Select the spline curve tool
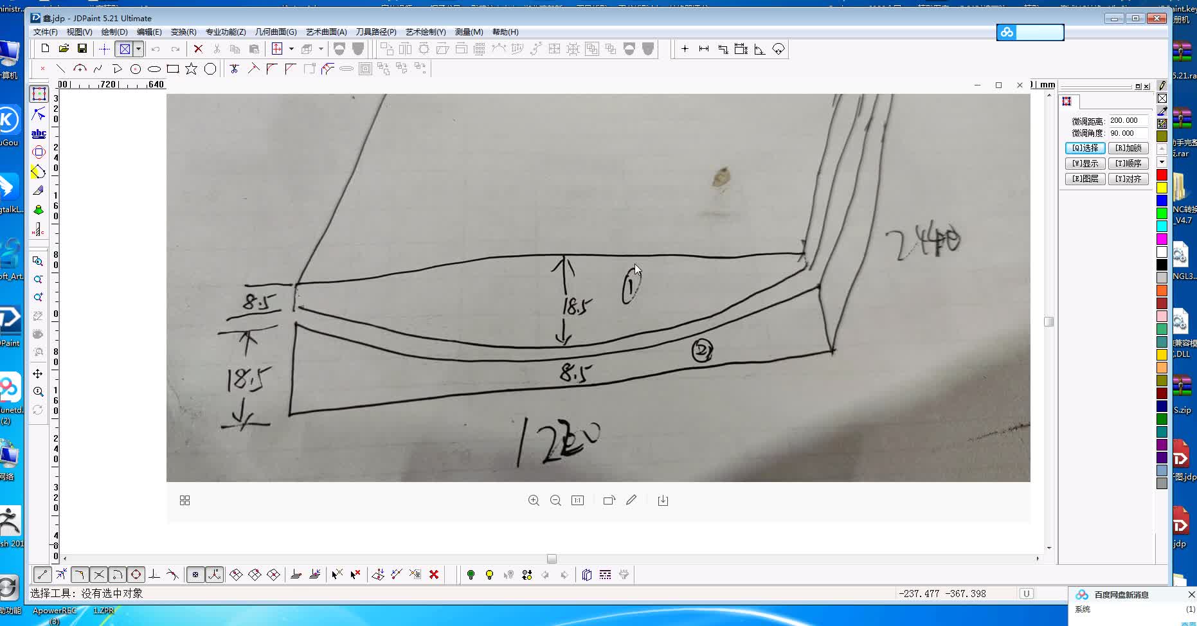The height and width of the screenshot is (626, 1197). pyautogui.click(x=98, y=69)
